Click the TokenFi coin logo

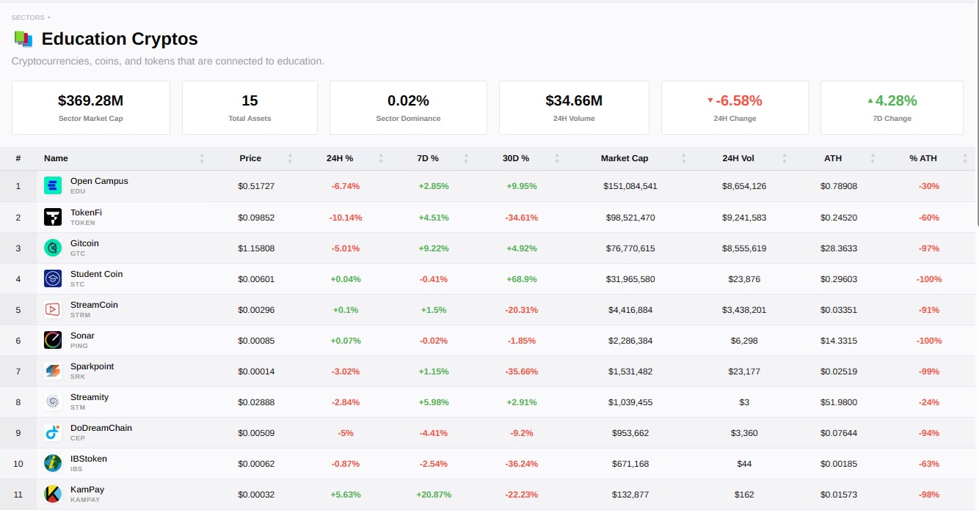point(53,217)
